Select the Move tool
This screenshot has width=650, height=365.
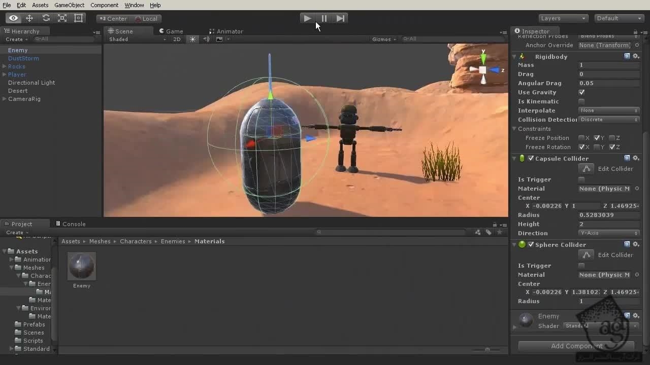29,18
